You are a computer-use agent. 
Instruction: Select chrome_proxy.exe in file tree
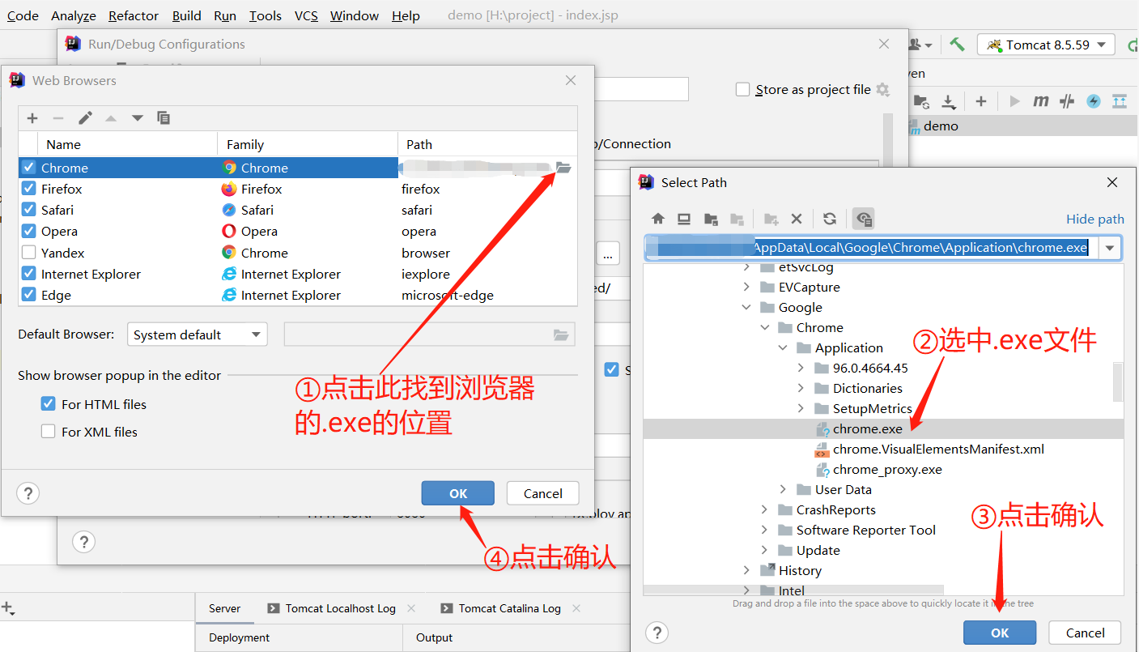pyautogui.click(x=887, y=469)
